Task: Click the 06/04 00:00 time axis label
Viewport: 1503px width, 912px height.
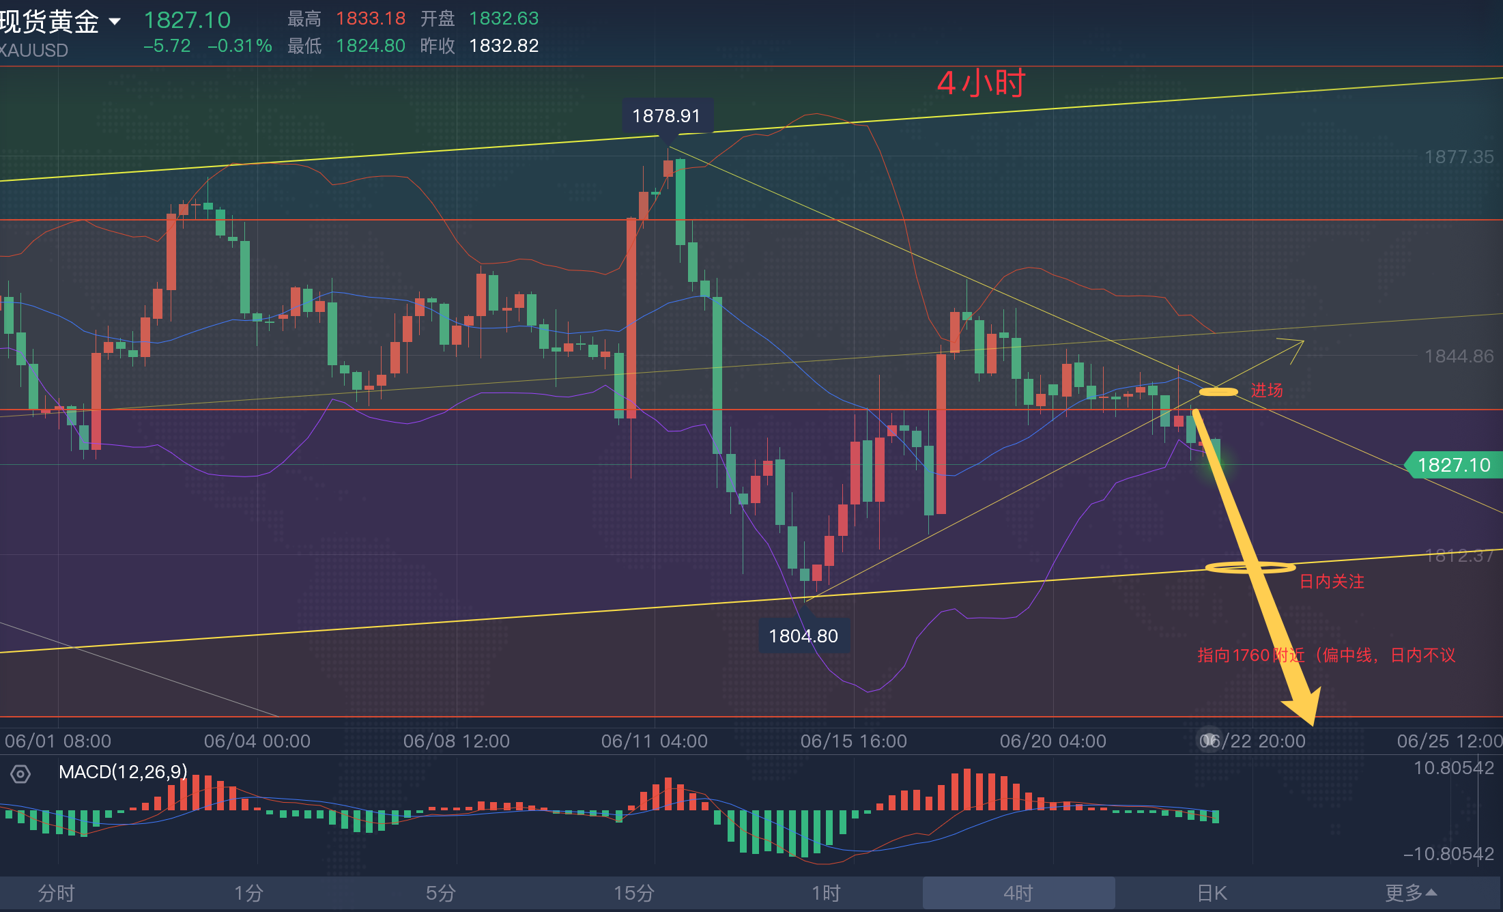Action: (x=257, y=741)
